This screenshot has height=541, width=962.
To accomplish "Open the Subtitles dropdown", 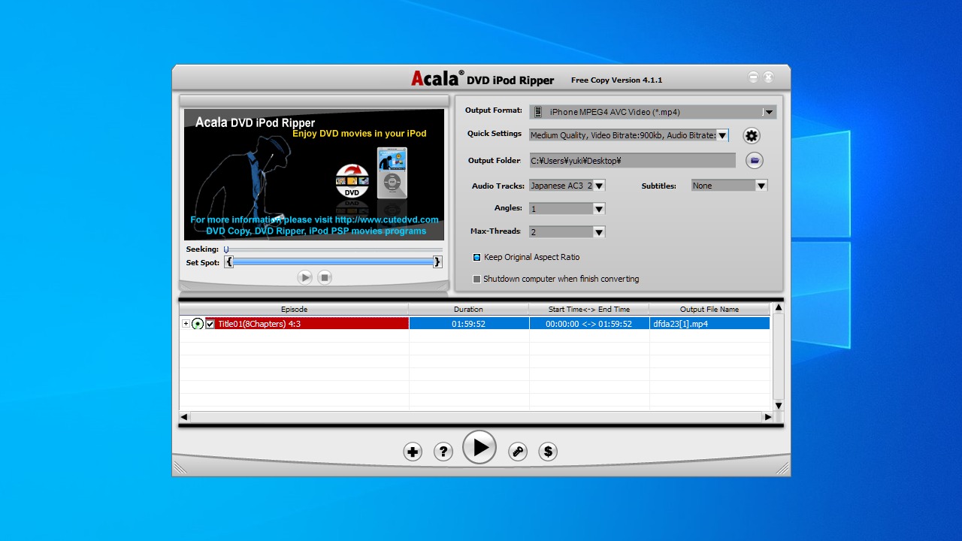I will (x=761, y=186).
